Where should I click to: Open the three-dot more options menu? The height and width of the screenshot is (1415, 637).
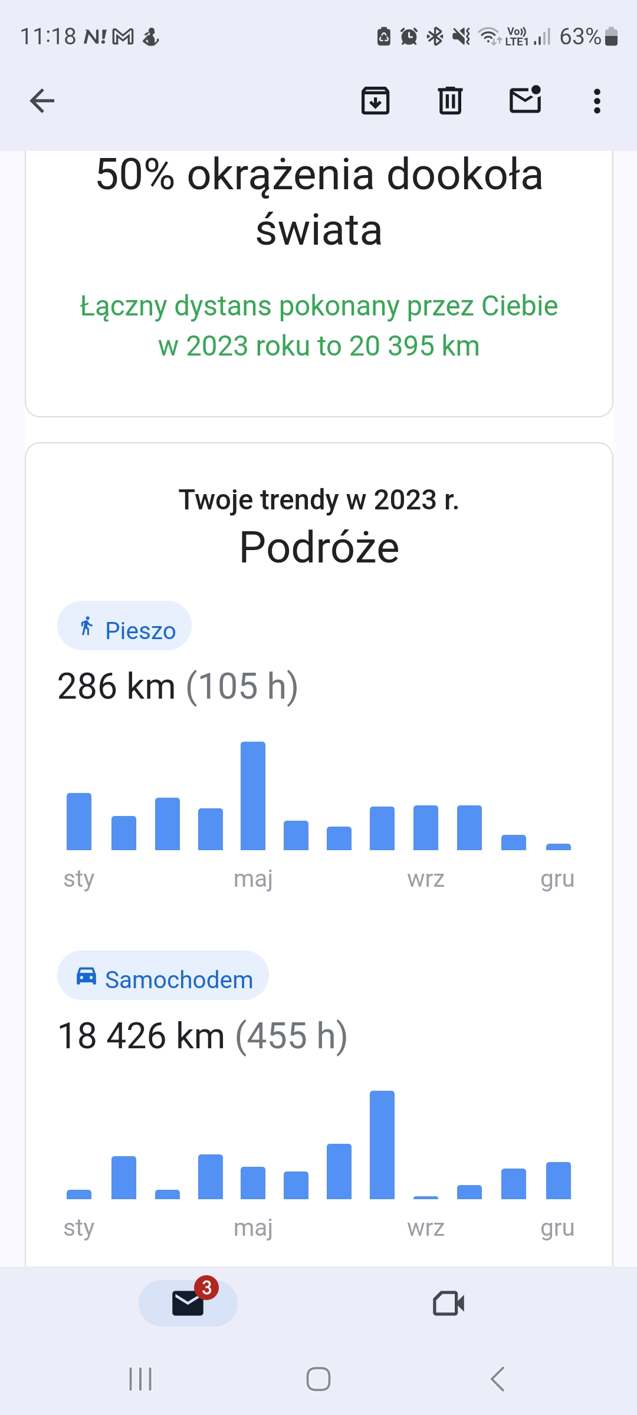click(x=597, y=101)
